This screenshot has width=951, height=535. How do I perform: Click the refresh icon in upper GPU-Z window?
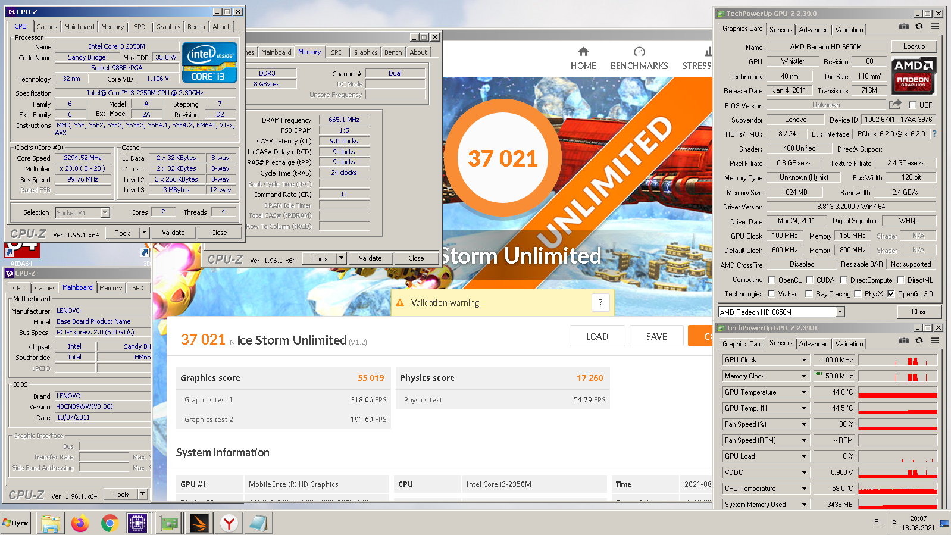tap(919, 27)
